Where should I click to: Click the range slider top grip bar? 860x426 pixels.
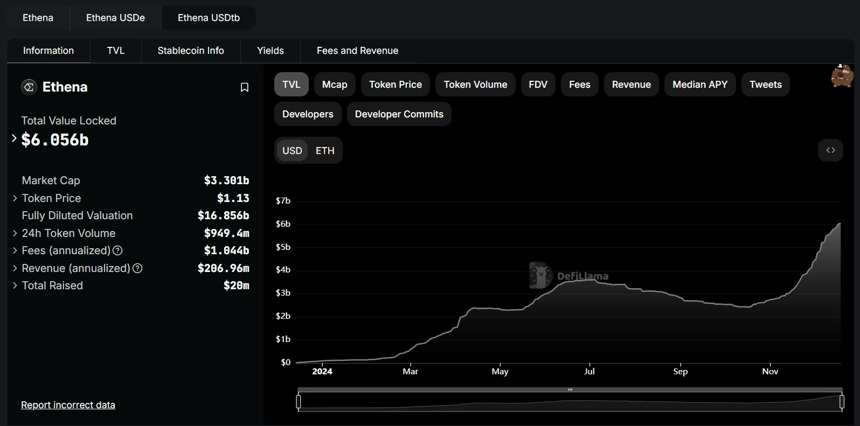pyautogui.click(x=570, y=389)
